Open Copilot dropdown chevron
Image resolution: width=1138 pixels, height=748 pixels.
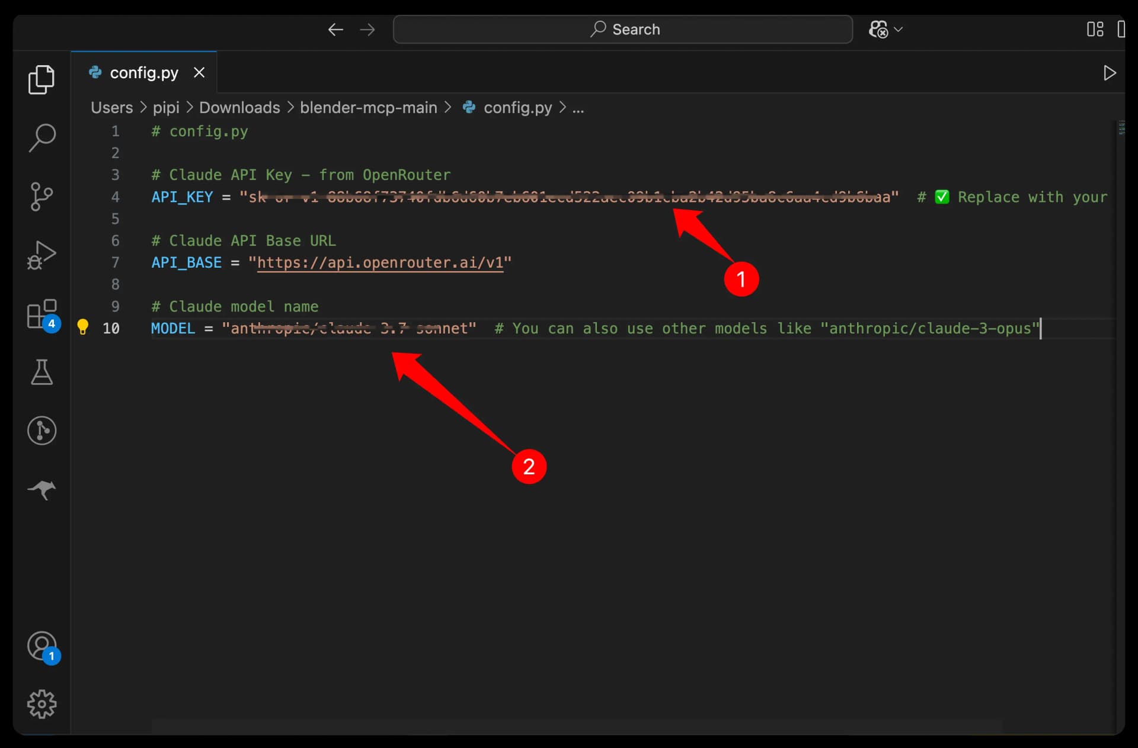click(899, 29)
